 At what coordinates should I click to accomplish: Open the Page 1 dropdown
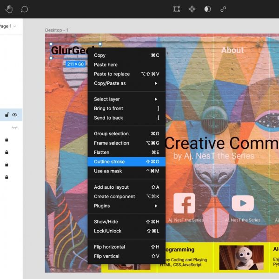[8, 27]
